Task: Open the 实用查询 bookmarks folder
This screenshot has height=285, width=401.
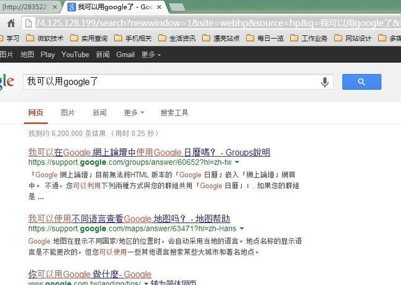Action: pyautogui.click(x=89, y=38)
